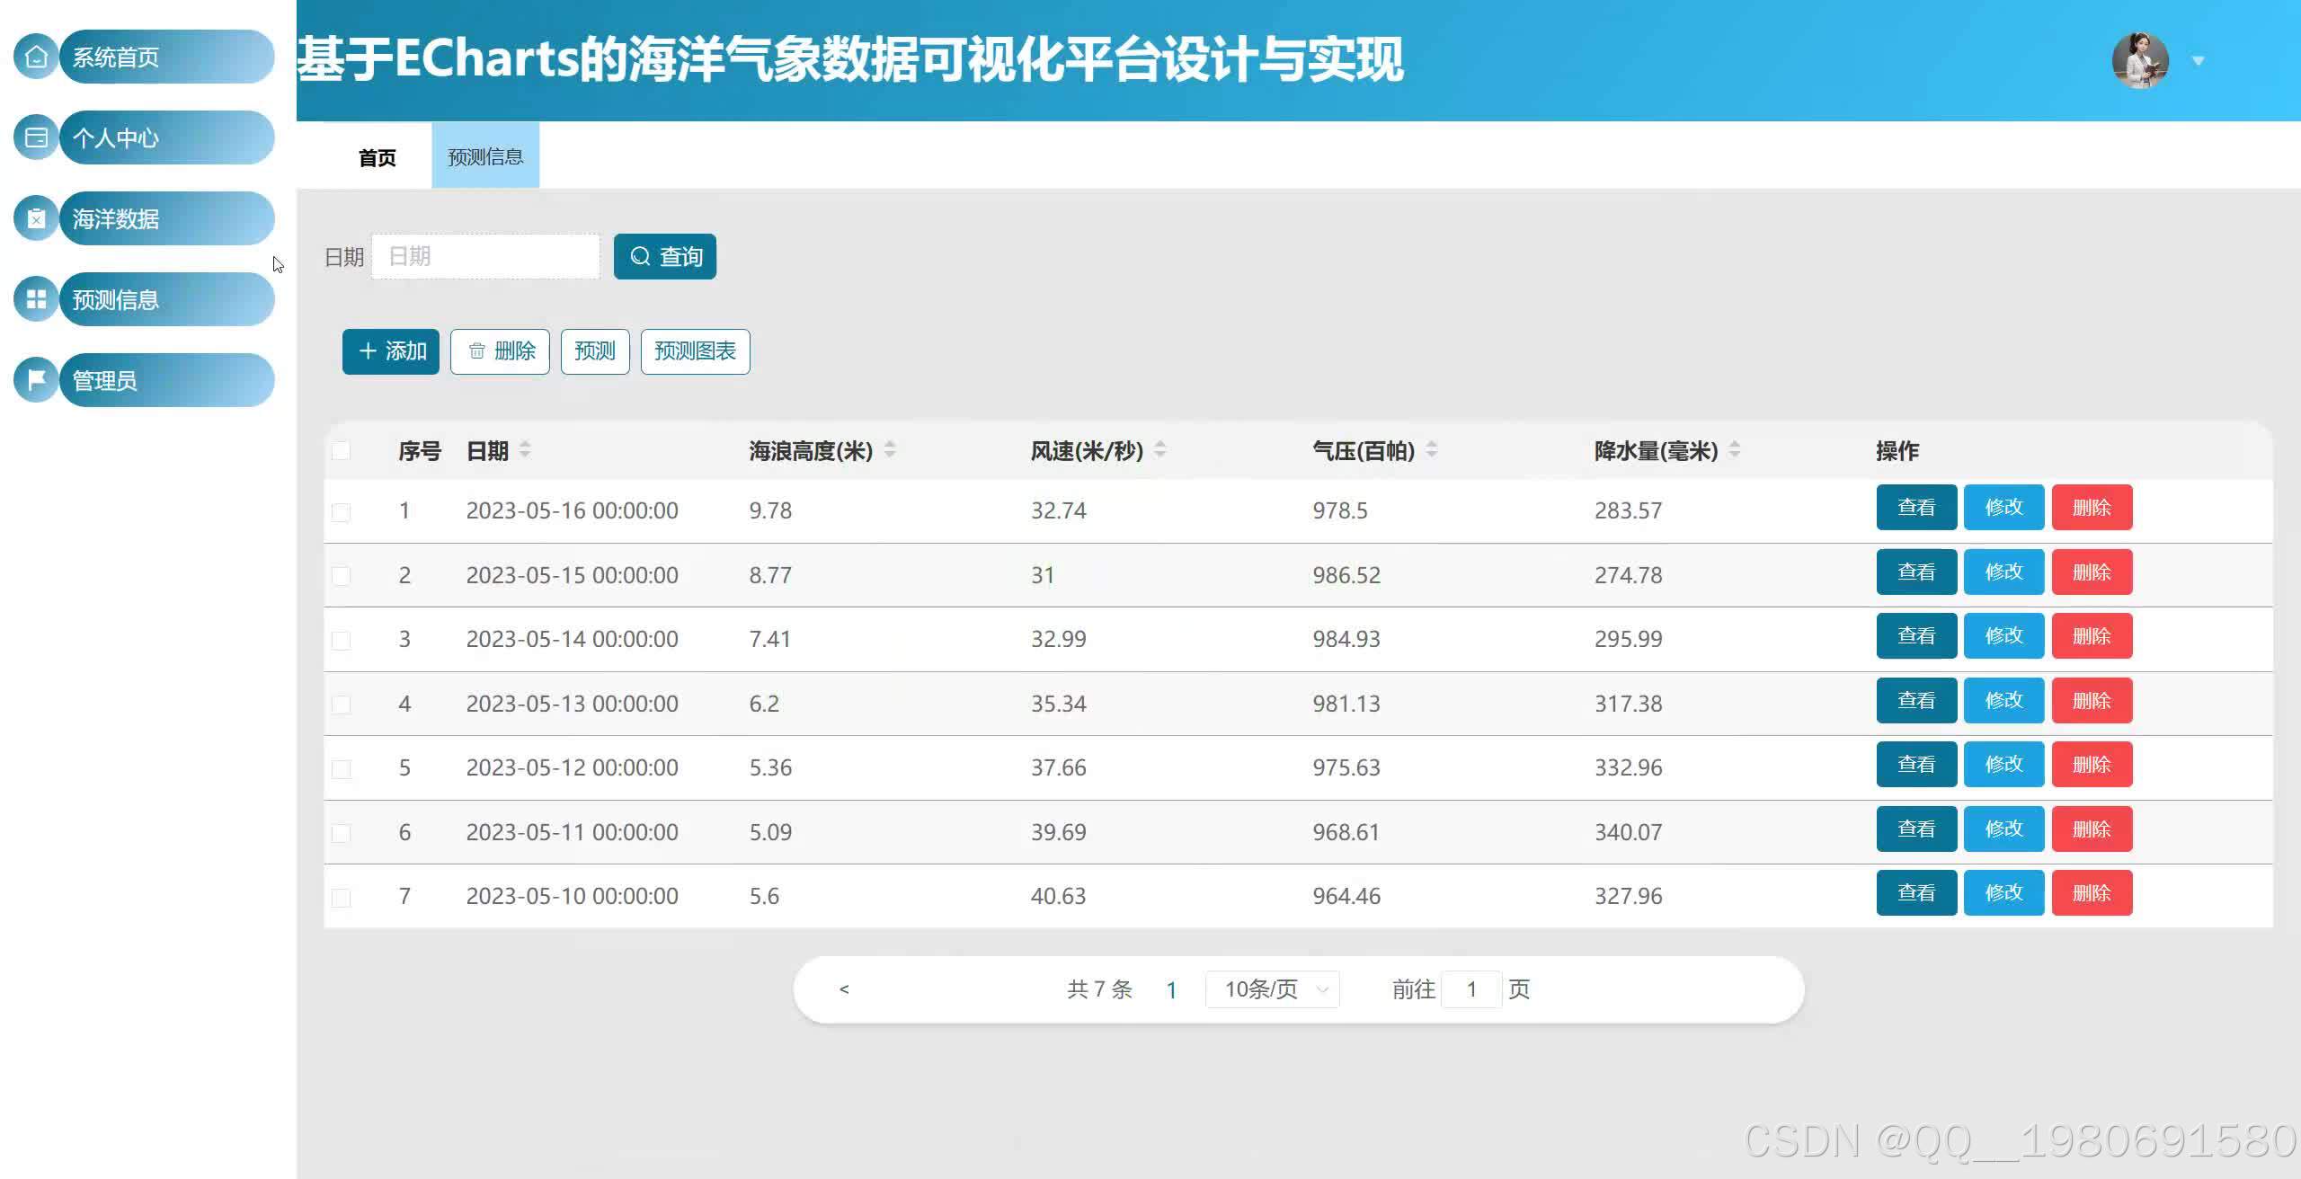The image size is (2301, 1179).
Task: Sort by 降水量(毫米) column arrows
Action: point(1735,449)
